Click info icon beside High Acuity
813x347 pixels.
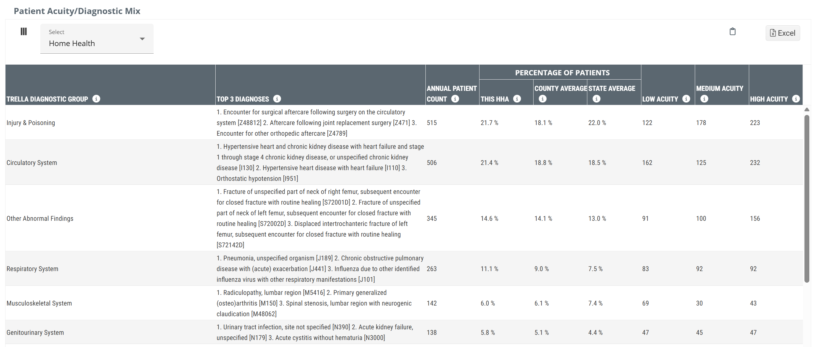(x=796, y=99)
